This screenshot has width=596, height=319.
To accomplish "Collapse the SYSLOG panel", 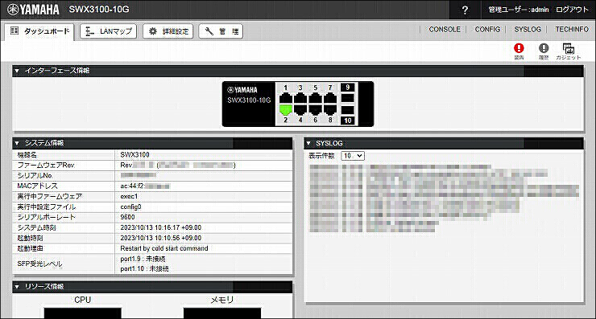I will tap(308, 143).
